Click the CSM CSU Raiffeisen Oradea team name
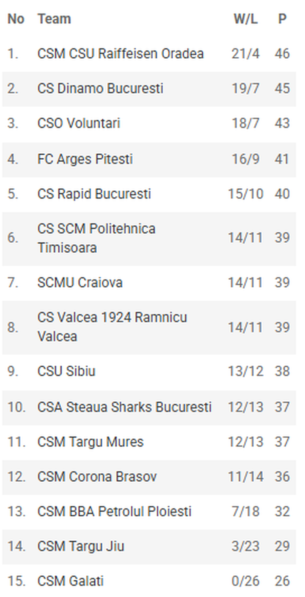305x597 pixels. 120,54
